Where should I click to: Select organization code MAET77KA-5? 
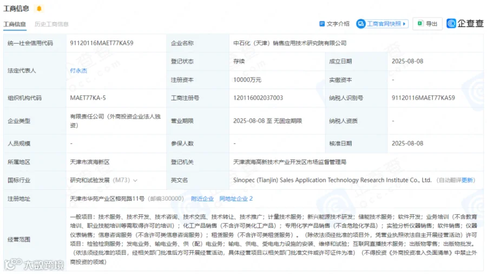pyautogui.click(x=88, y=98)
